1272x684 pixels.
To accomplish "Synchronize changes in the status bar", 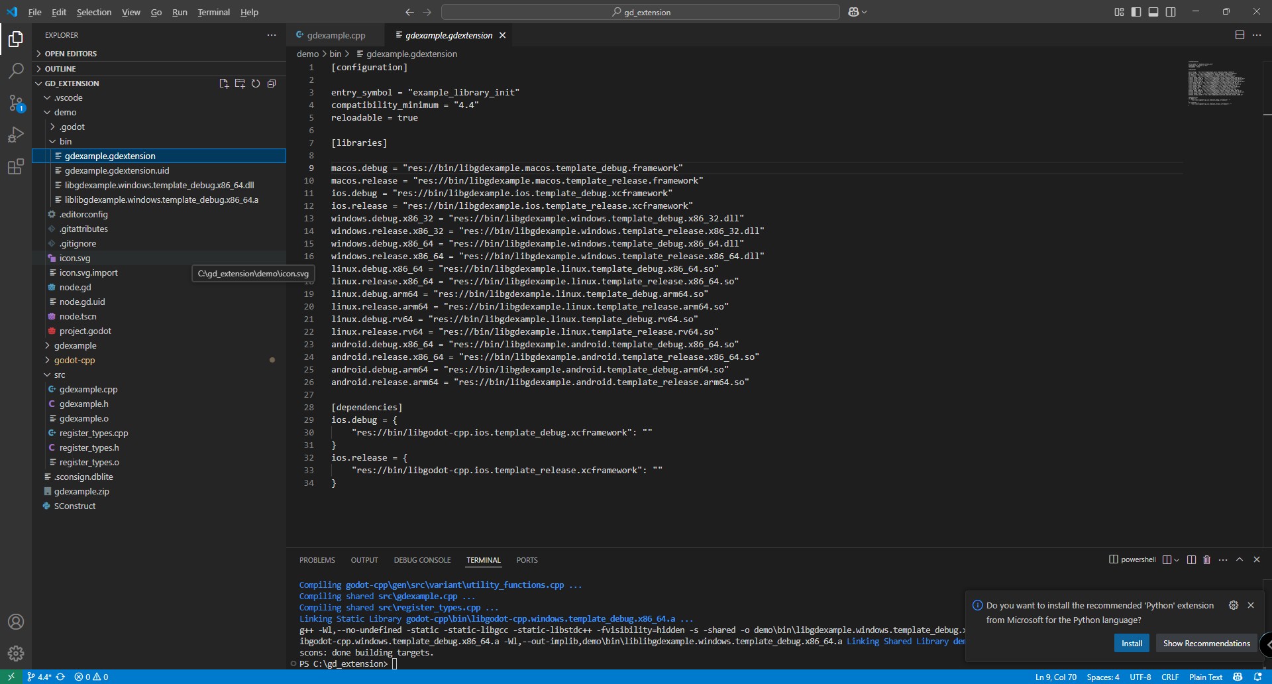I will (60, 677).
